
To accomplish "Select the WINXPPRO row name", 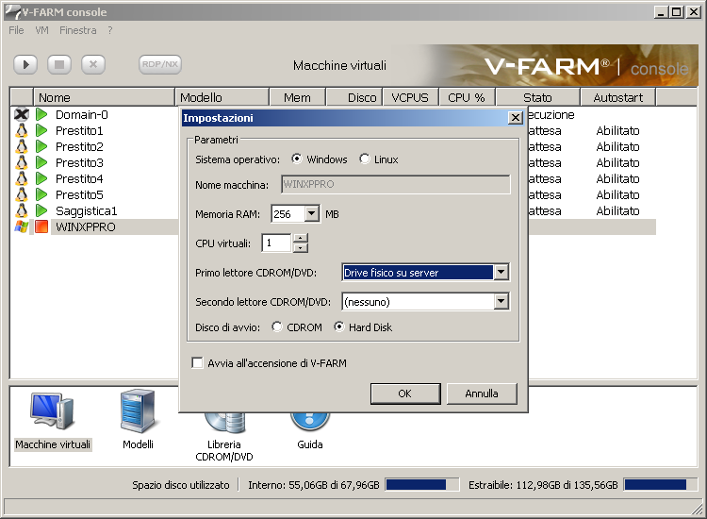I will [x=86, y=226].
